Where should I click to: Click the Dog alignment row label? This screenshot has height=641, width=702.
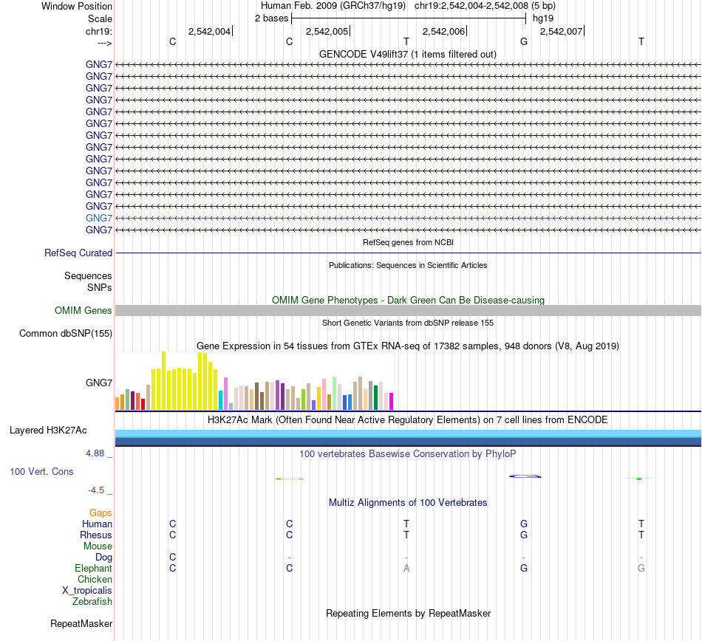click(x=104, y=558)
